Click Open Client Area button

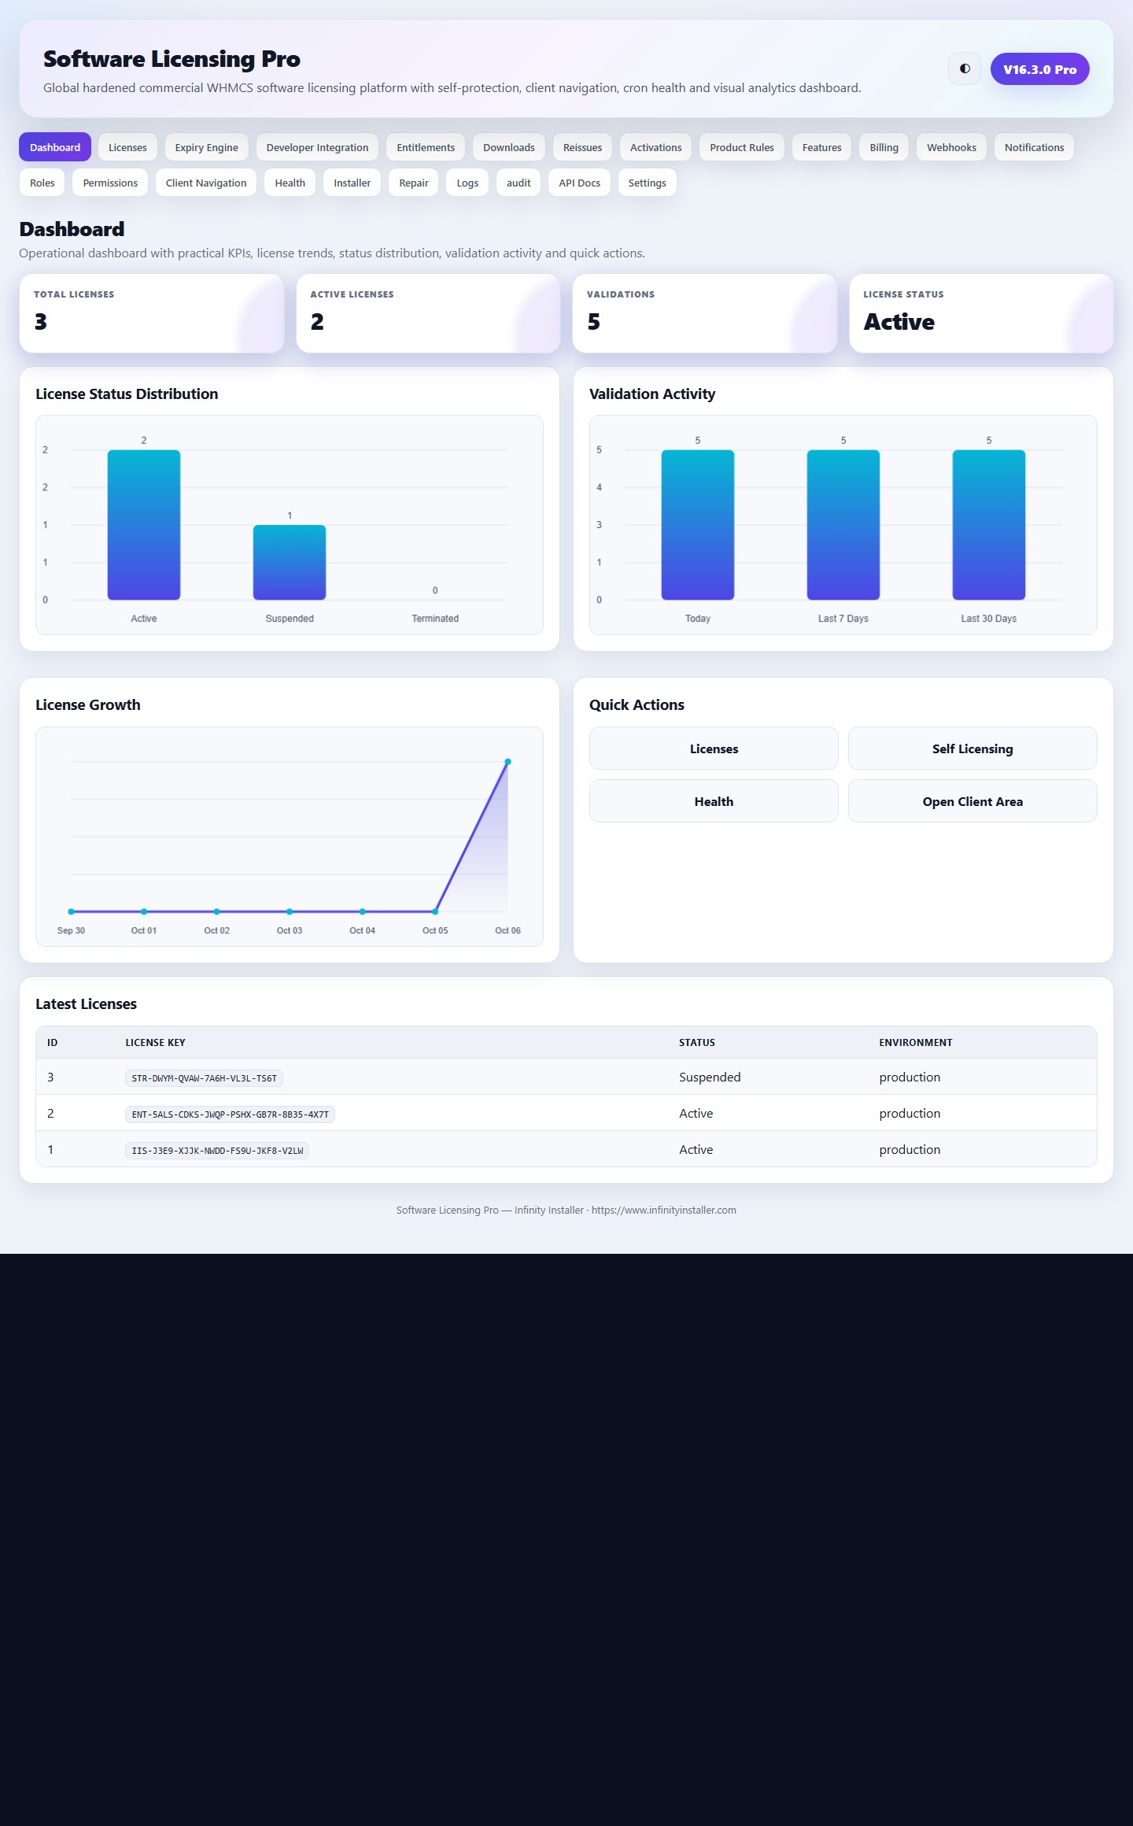[x=972, y=801]
